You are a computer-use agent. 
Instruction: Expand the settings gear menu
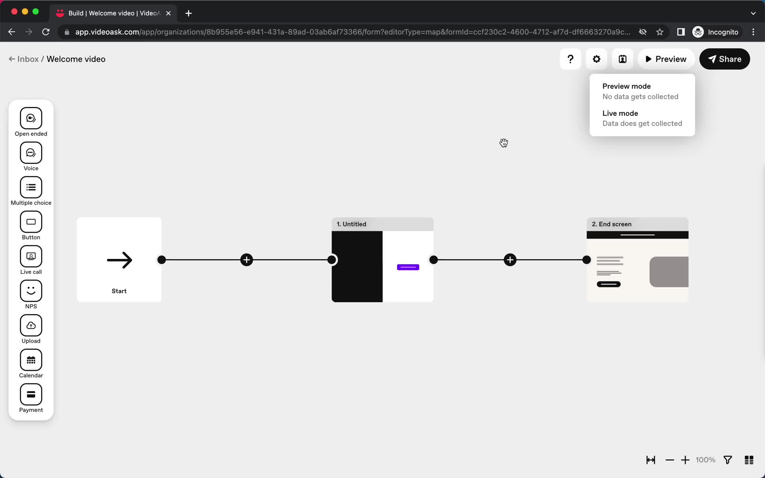coord(596,59)
